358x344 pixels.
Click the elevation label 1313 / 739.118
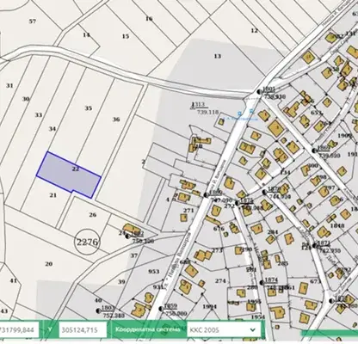(205, 108)
